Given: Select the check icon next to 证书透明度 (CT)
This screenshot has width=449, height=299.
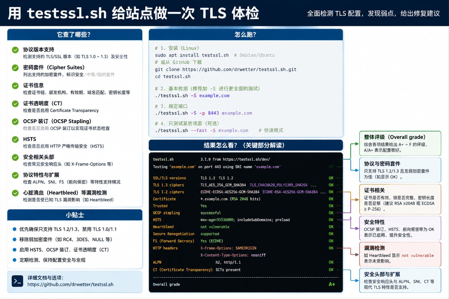Looking at the screenshot, I should click(15, 104).
